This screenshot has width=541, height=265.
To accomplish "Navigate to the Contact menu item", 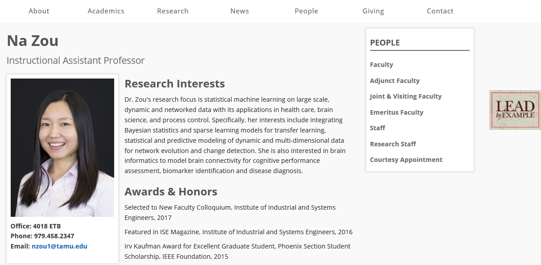I will point(440,11).
